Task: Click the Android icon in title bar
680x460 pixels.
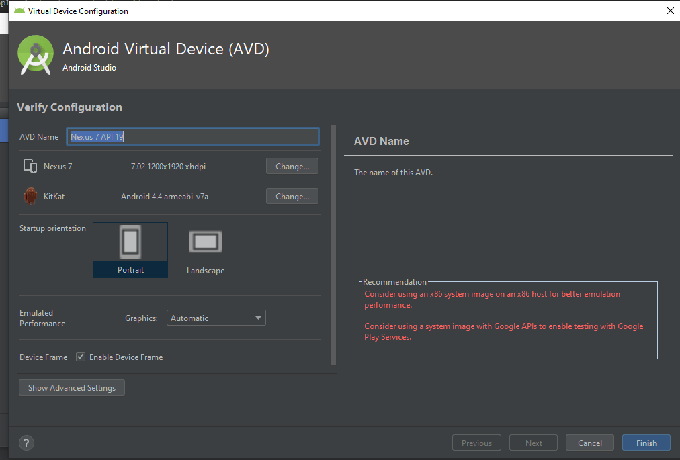Action: point(19,11)
